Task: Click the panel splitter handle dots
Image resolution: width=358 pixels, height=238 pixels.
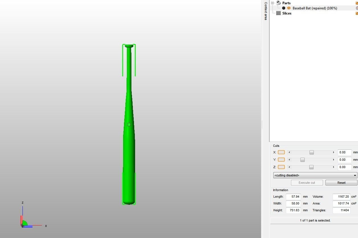Action: [x=262, y=124]
